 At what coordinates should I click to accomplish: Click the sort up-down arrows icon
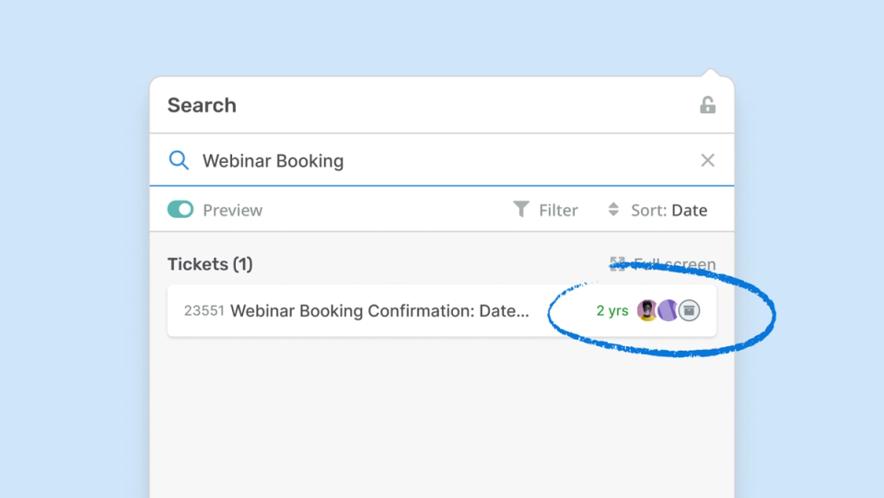[613, 210]
